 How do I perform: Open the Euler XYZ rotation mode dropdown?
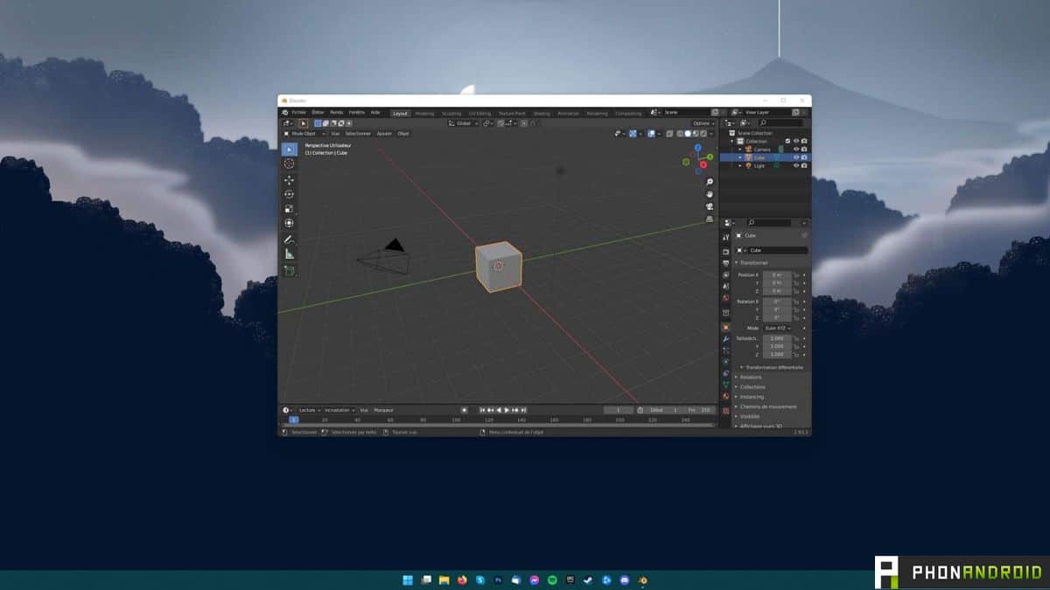(x=777, y=328)
